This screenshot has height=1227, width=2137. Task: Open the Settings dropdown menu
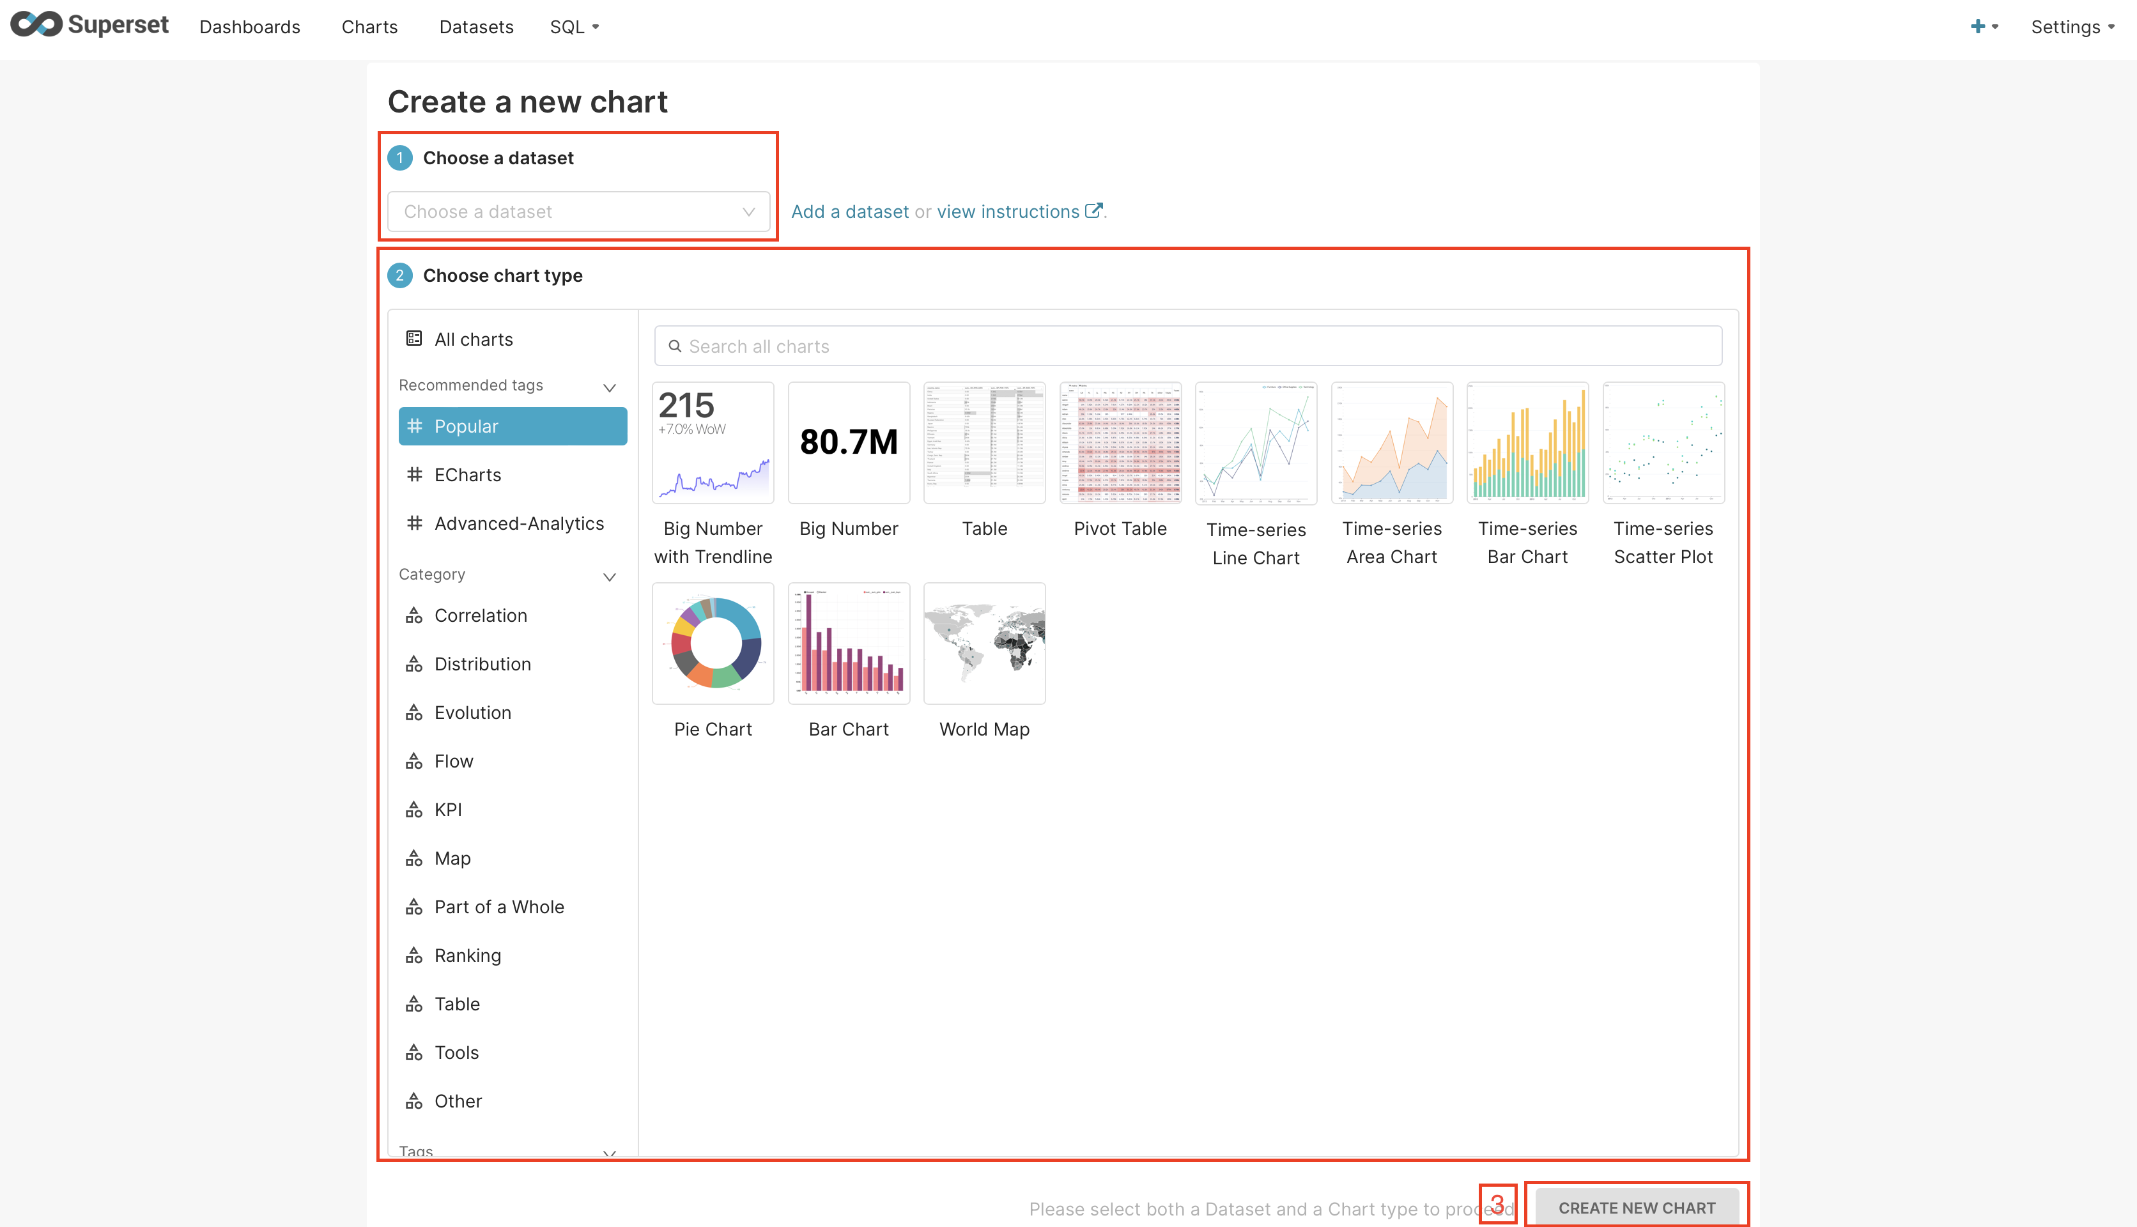[x=2073, y=27]
